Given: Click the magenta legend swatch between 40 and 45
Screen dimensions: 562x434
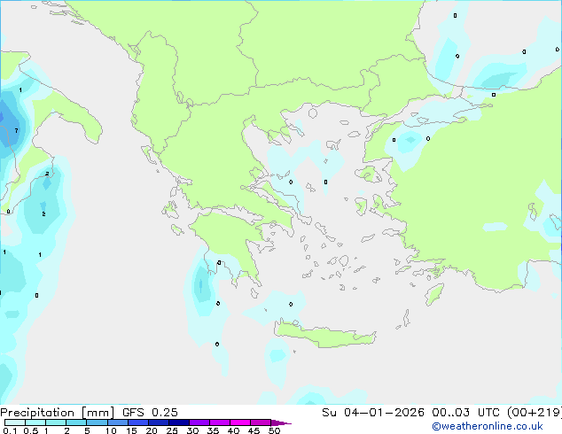Looking at the screenshot, I should [x=240, y=422].
